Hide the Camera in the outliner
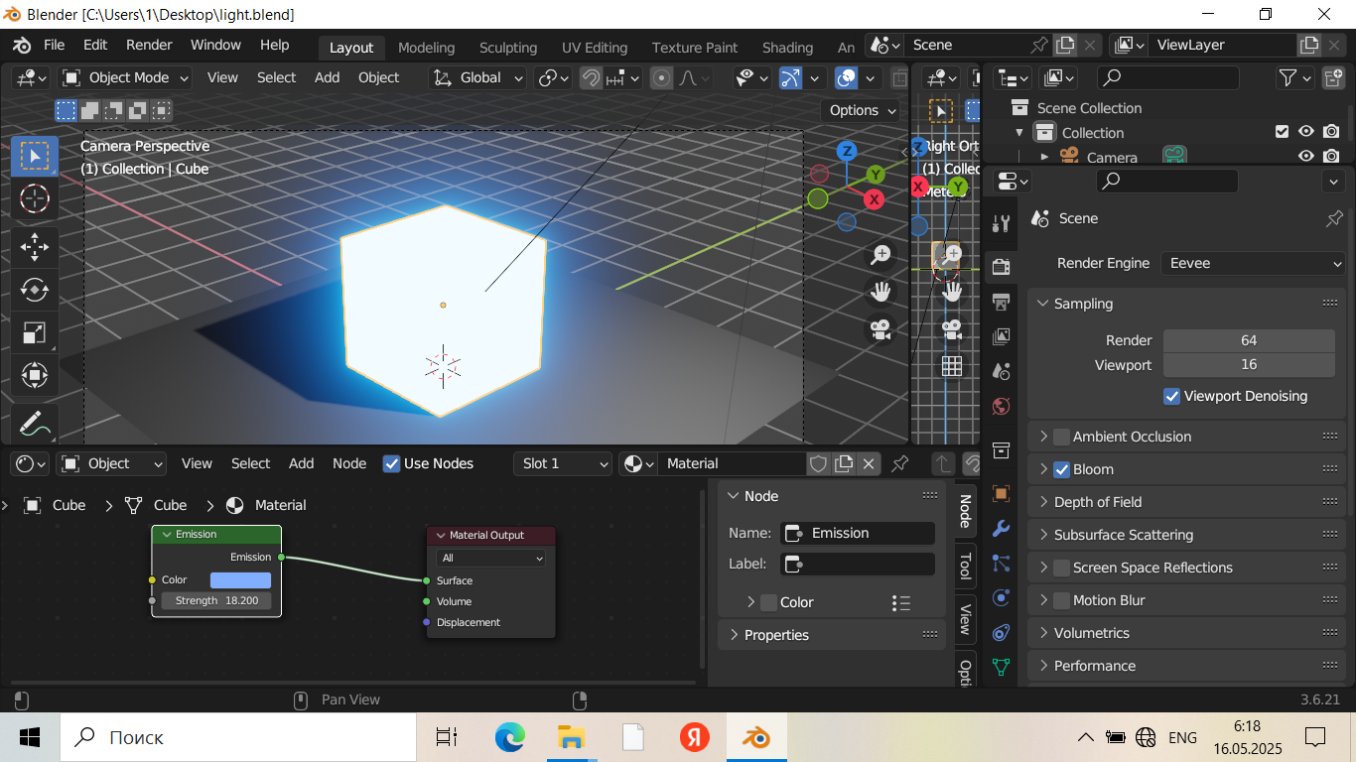The width and height of the screenshot is (1356, 762). [x=1306, y=157]
